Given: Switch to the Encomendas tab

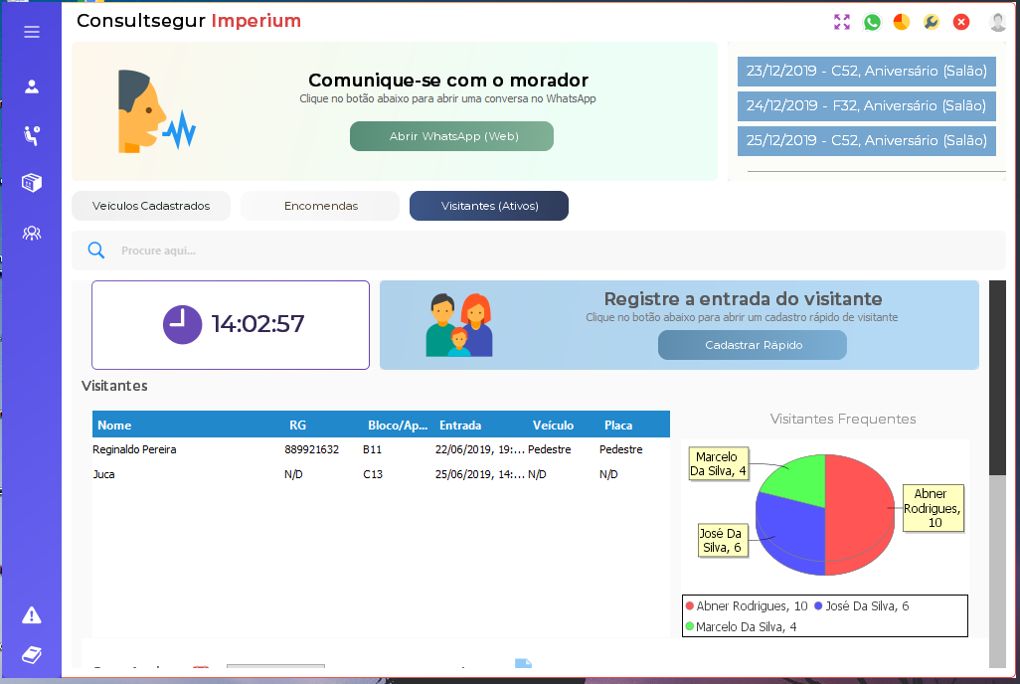Looking at the screenshot, I should point(320,206).
